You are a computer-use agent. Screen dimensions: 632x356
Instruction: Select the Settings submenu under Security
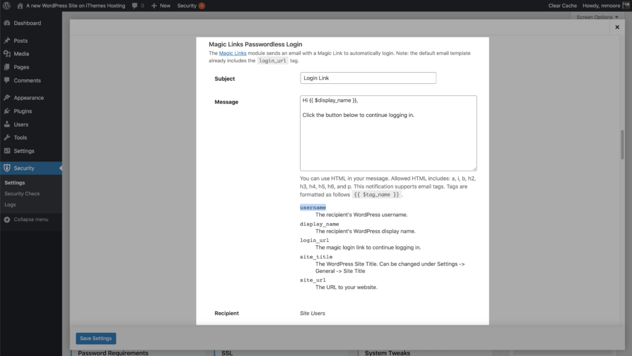click(x=15, y=183)
